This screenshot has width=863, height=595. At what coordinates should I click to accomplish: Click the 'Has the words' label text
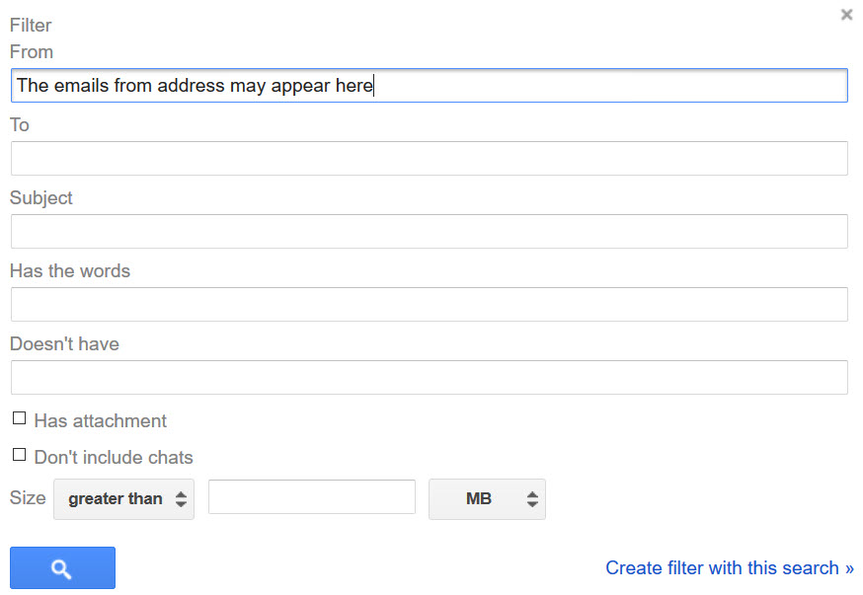tap(70, 270)
